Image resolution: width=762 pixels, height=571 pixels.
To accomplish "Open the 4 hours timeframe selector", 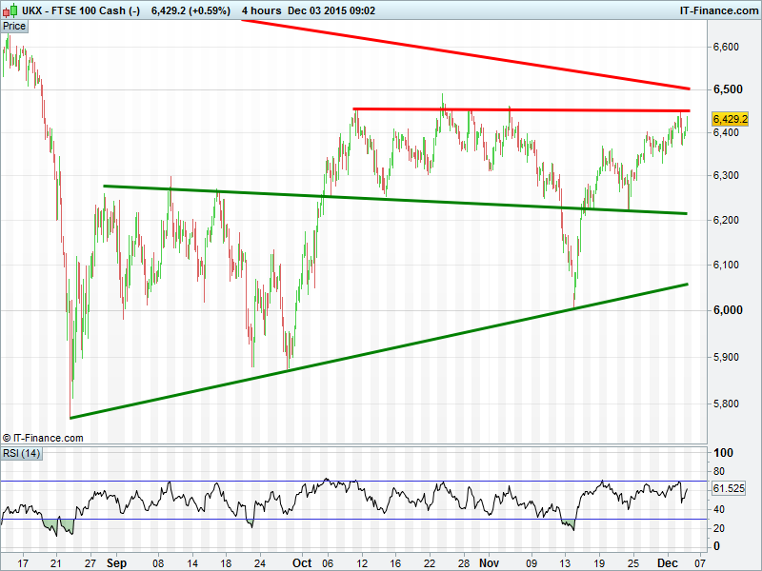I will tap(261, 10).
